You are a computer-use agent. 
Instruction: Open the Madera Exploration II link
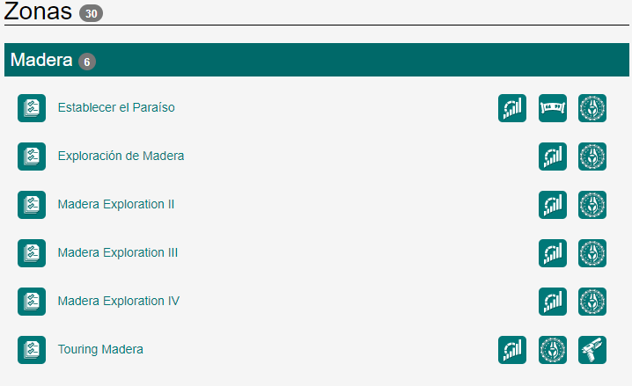[x=116, y=205]
